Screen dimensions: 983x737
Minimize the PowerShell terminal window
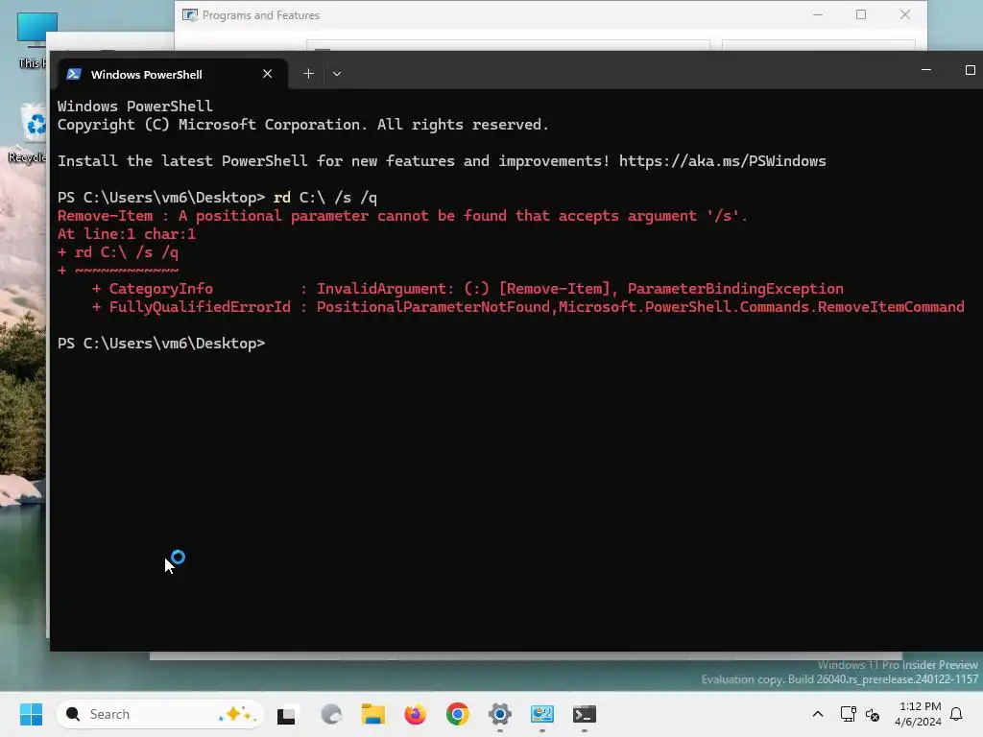coord(926,70)
